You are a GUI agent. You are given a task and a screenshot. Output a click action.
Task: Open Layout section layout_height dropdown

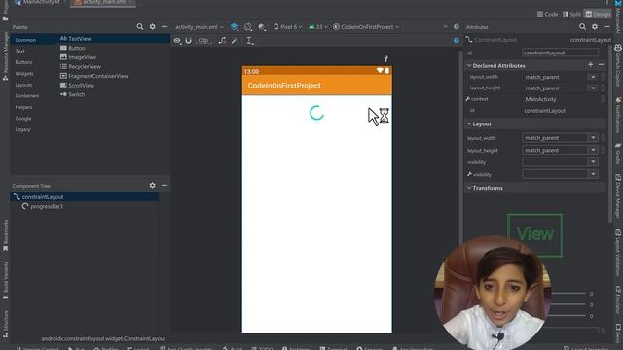(593, 150)
